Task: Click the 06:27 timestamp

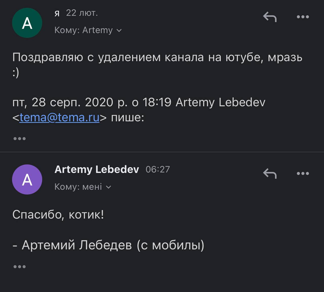Action: coord(158,169)
